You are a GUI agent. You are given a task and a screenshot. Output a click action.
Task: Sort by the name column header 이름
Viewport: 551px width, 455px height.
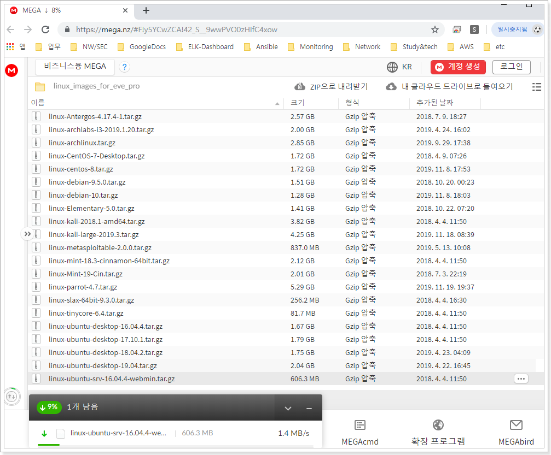pos(38,103)
